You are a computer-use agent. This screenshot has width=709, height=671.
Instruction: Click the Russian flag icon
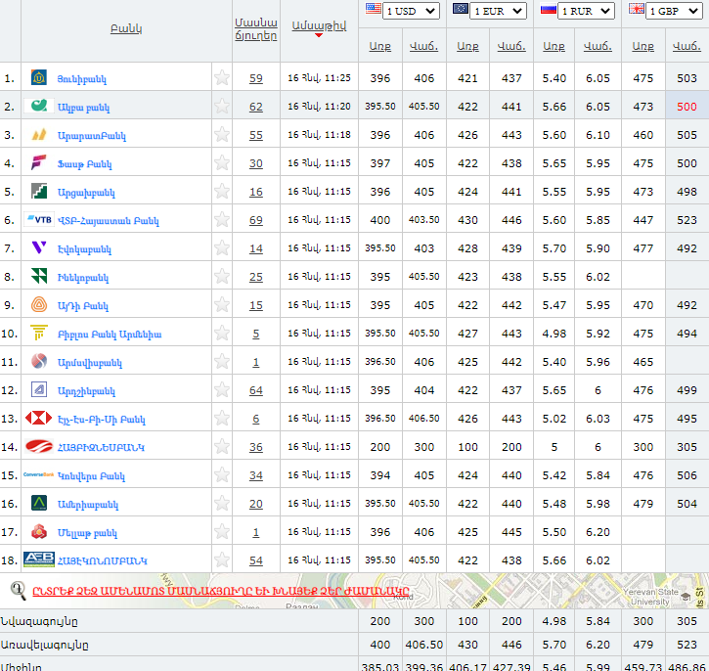coord(548,9)
